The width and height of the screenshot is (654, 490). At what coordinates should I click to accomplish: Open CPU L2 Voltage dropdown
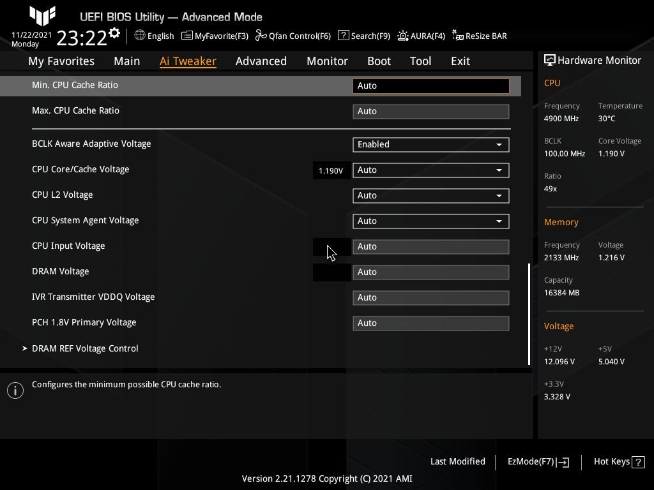431,195
